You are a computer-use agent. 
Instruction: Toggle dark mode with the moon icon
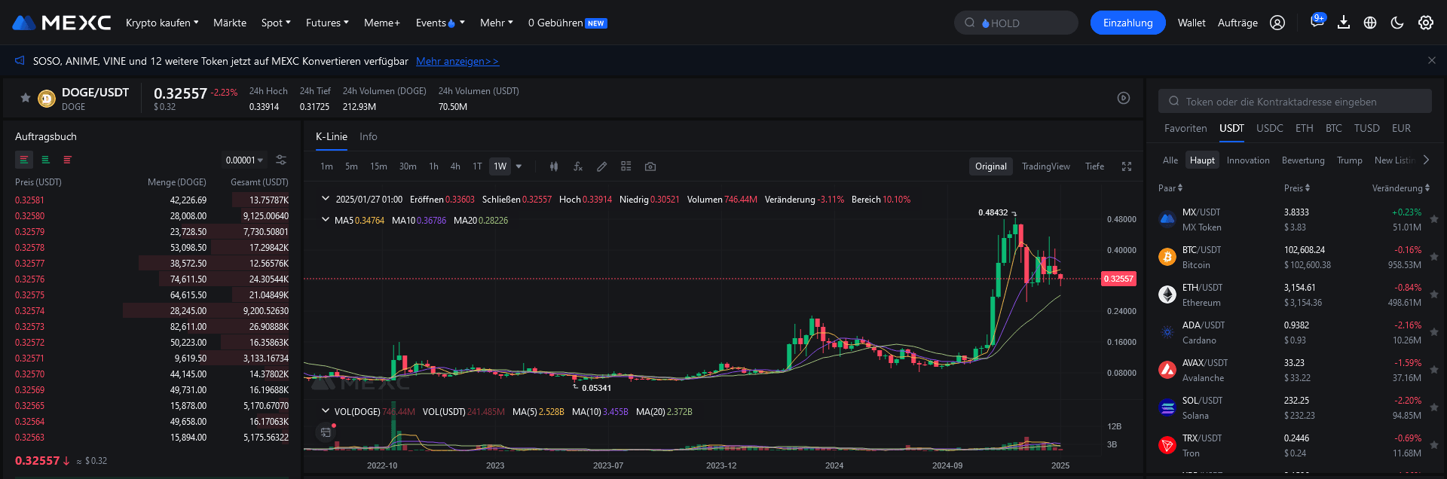point(1397,23)
